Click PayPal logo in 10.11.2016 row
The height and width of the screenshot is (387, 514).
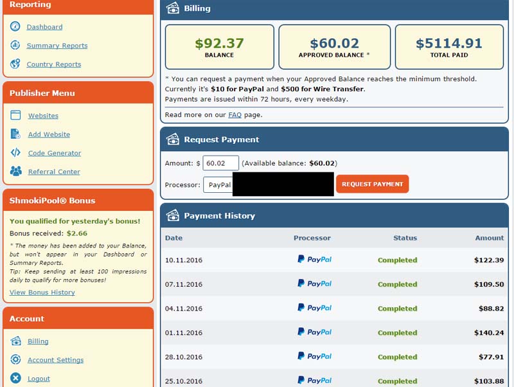(314, 259)
